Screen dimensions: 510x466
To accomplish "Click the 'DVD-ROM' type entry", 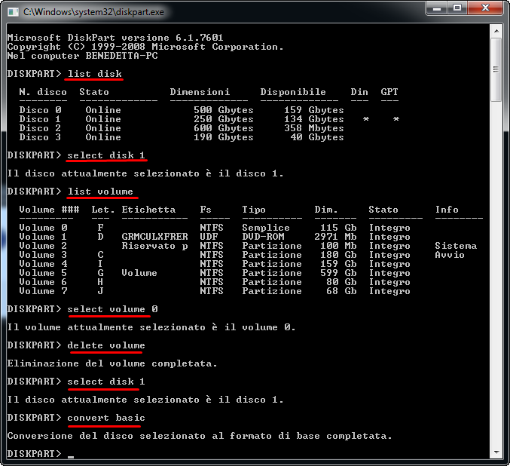I will [263, 237].
